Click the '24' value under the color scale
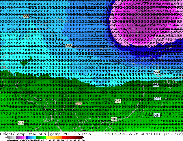Screen dimensions: 183x141 (62, 140)
